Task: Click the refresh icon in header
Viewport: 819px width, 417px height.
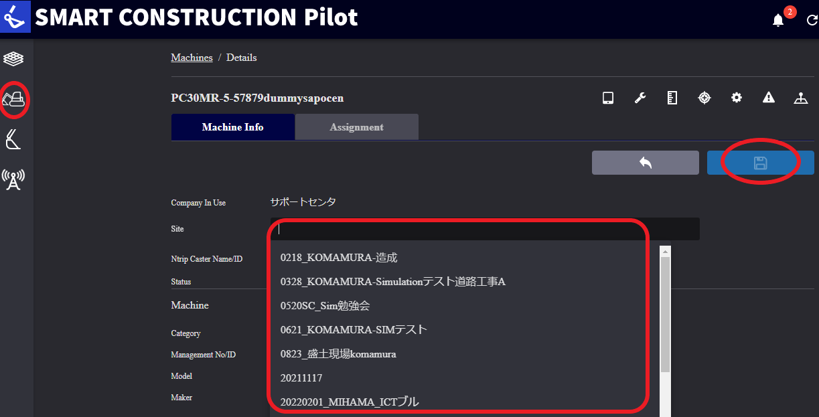Action: coord(812,21)
